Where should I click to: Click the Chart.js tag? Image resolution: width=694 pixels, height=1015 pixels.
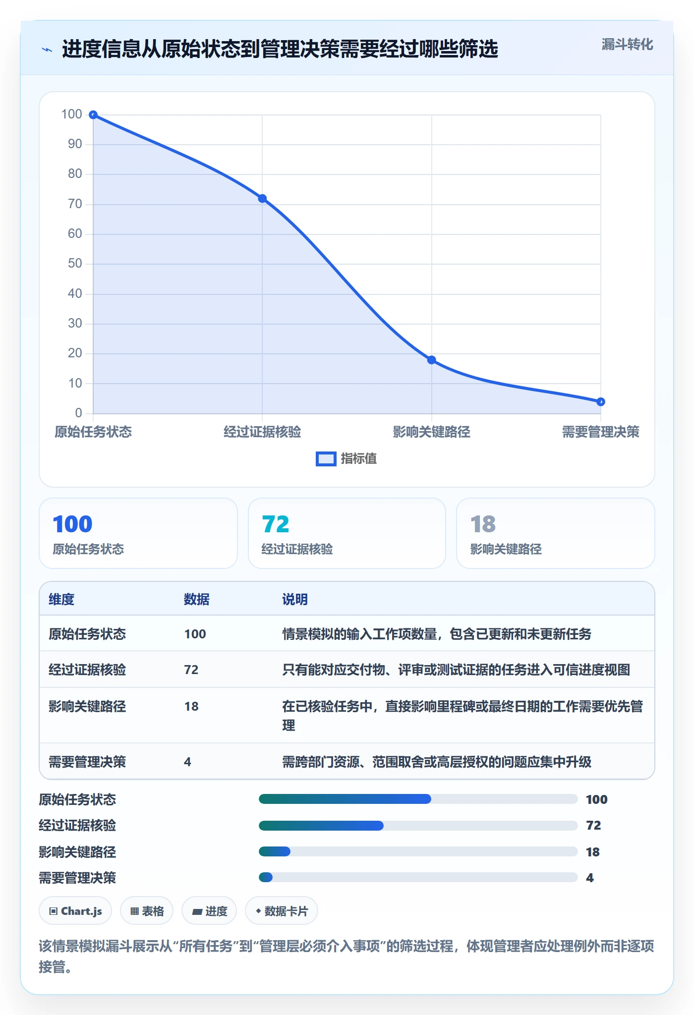pos(75,911)
